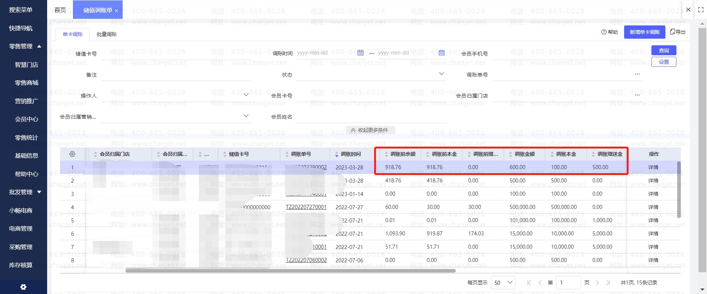Go to the next page

pos(597,283)
